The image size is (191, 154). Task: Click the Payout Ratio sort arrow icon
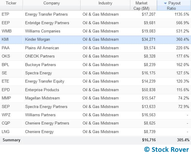165,4
